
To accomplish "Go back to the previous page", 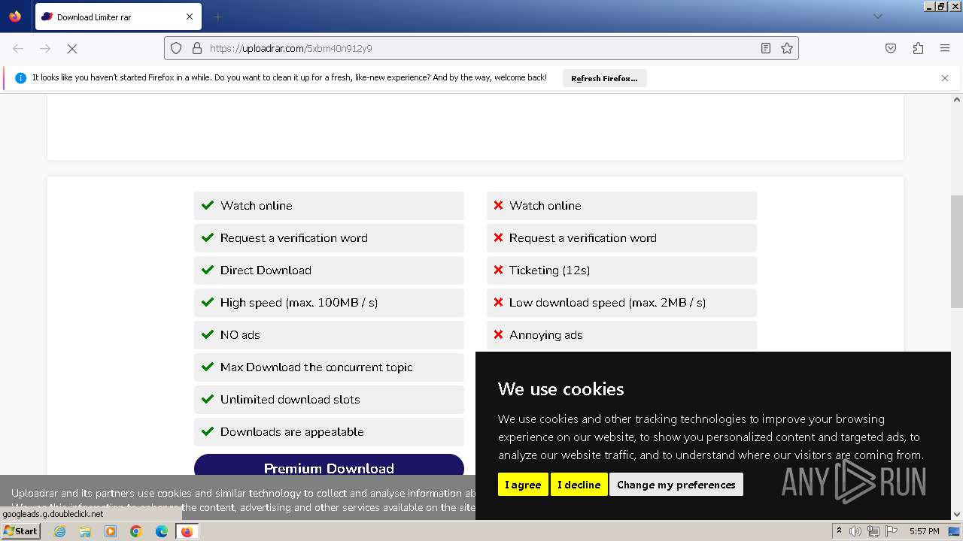I will [18, 48].
